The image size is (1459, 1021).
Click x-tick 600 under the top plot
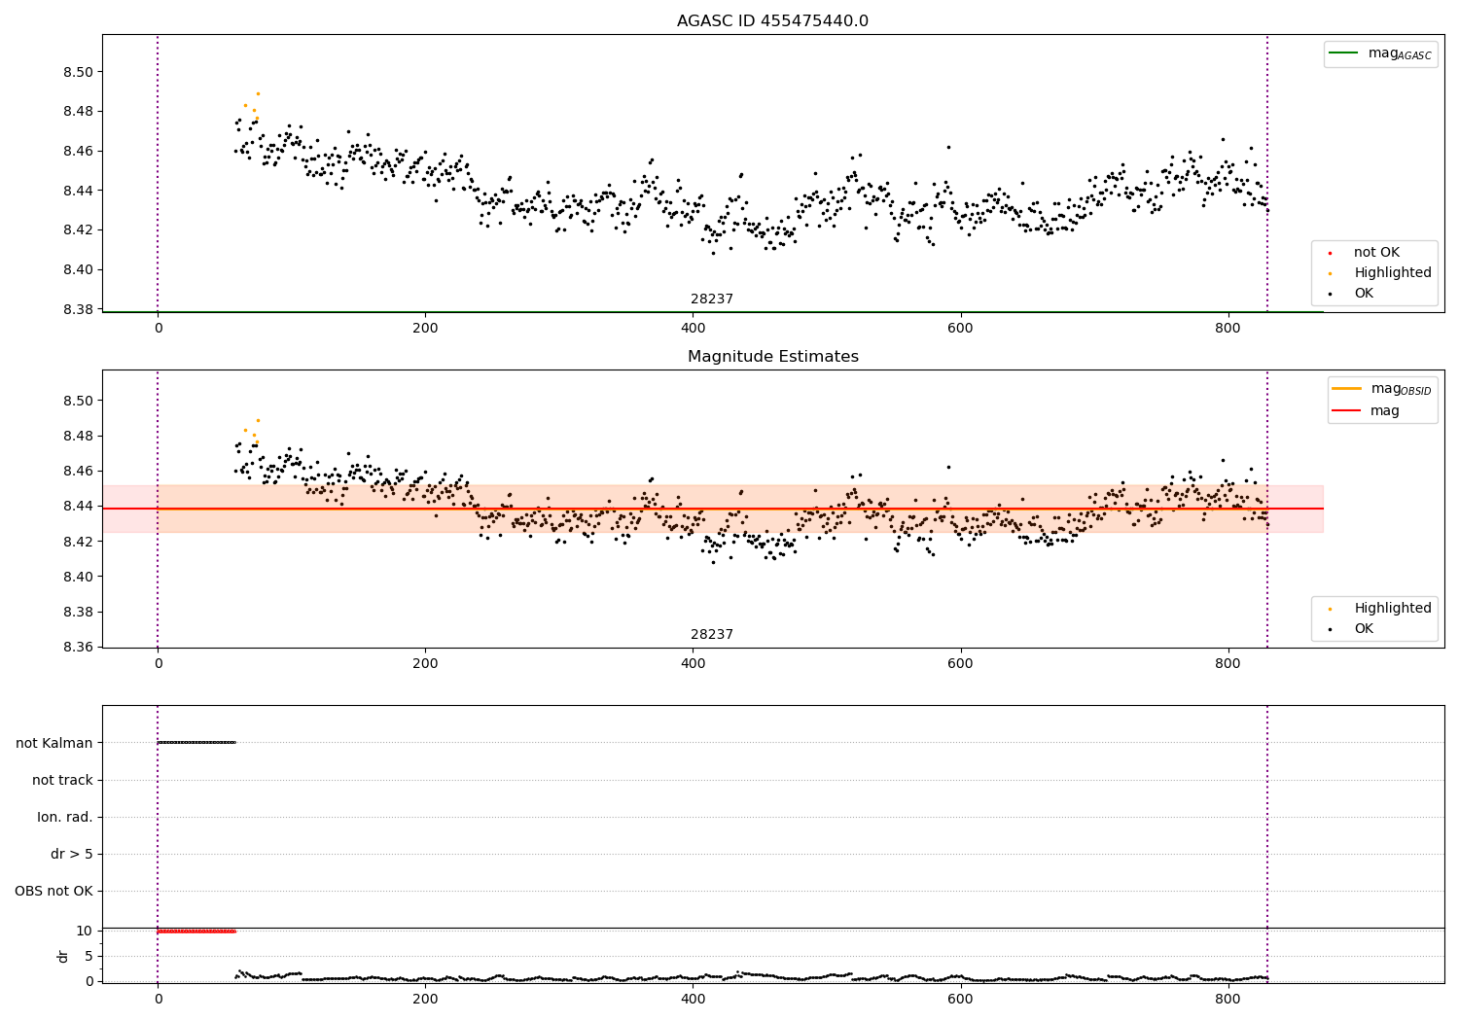click(x=960, y=329)
